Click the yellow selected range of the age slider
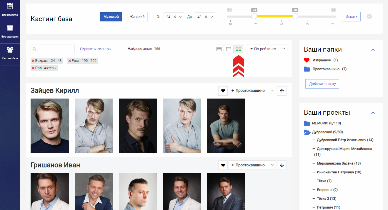Image resolution: width=388 pixels, height=210 pixels. pos(275,16)
